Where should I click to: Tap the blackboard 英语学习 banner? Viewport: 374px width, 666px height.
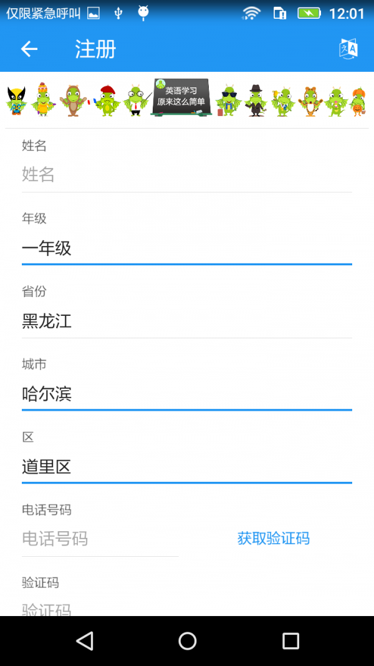click(x=181, y=97)
